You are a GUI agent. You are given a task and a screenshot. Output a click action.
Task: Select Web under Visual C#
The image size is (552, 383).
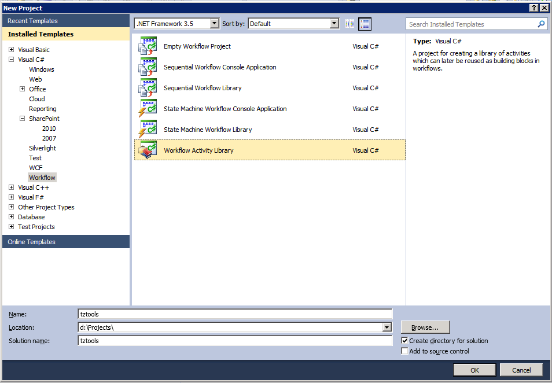click(x=35, y=79)
